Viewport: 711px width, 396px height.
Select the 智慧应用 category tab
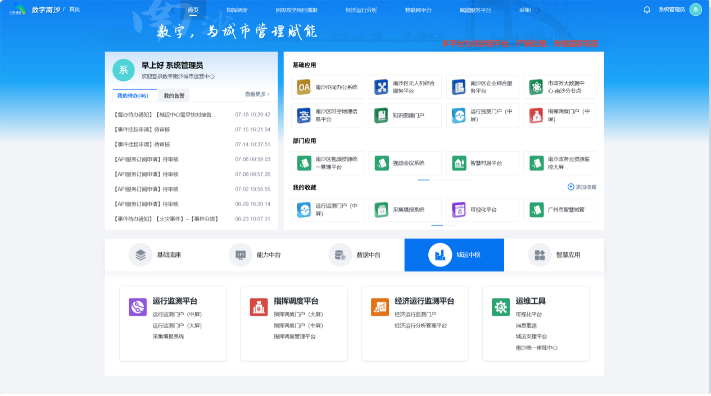pos(554,255)
